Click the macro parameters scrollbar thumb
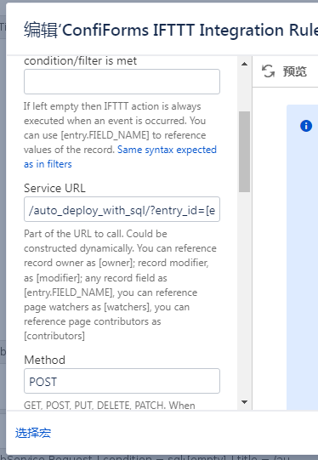Viewport: 318px width, 460px height. point(244,151)
